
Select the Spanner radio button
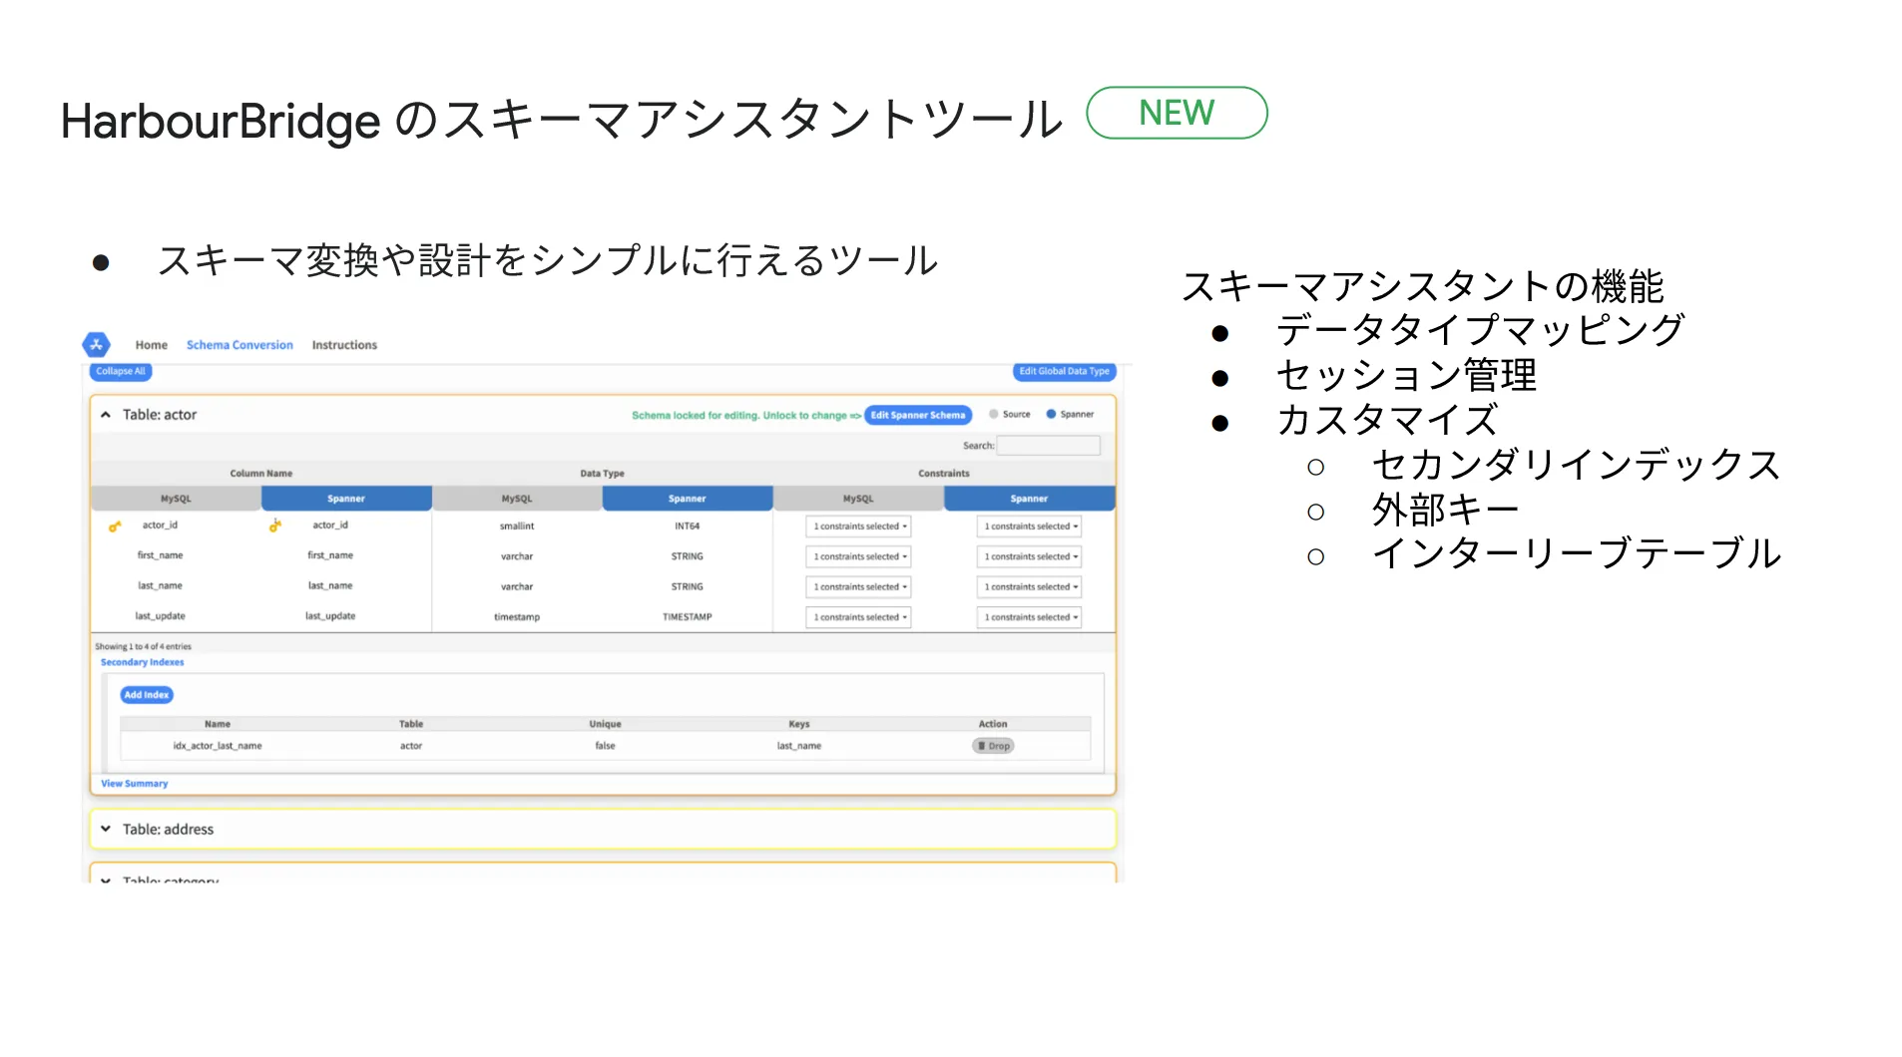1051,414
